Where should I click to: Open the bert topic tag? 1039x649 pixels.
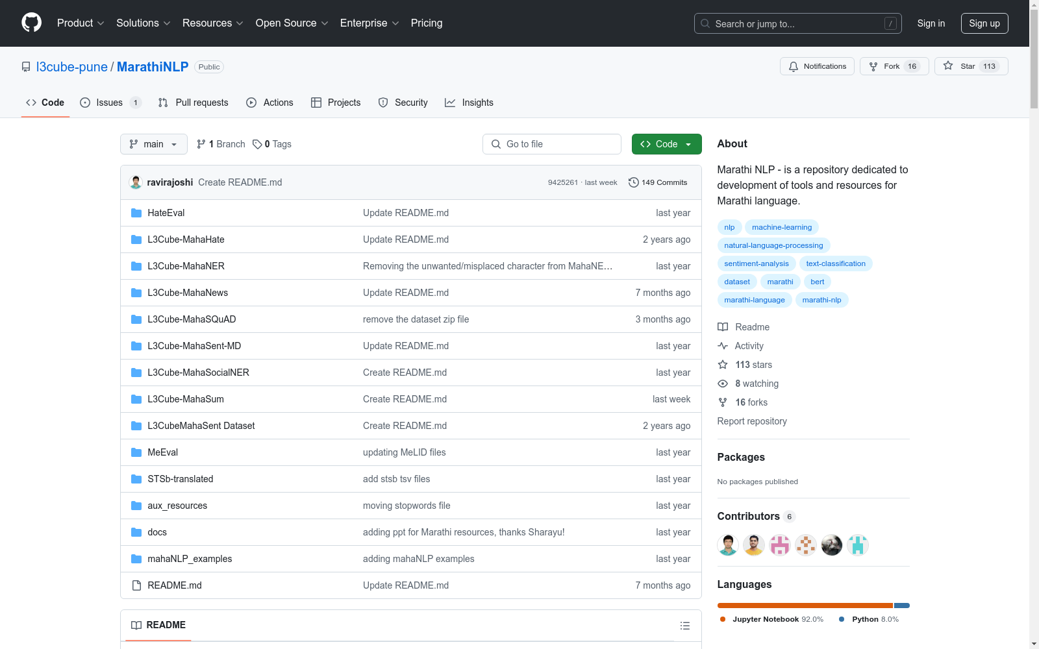click(818, 282)
